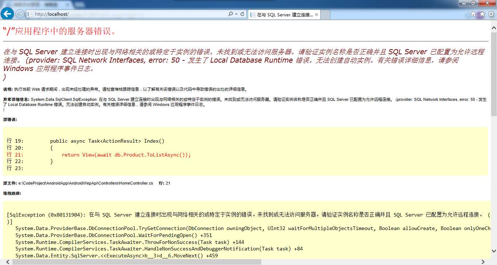Click the "TaskAwaiter.ThrowForNonSuccess(Task task) +144" line
This screenshot has height=265, width=497.
point(130,242)
